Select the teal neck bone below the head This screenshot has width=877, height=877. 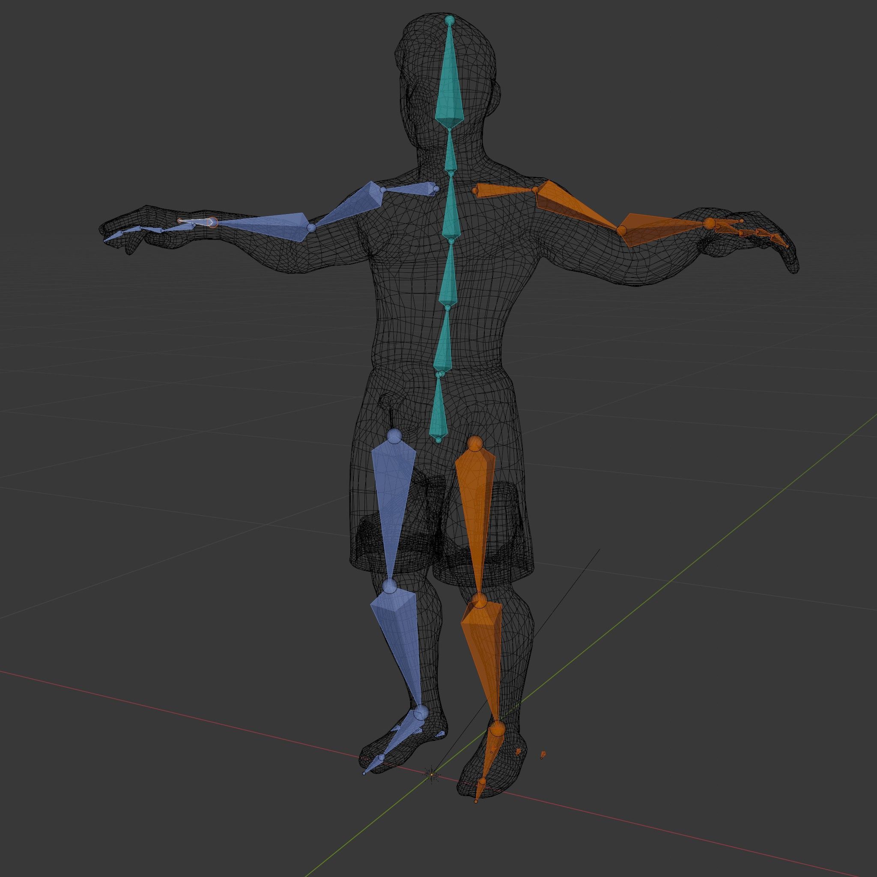(x=450, y=152)
